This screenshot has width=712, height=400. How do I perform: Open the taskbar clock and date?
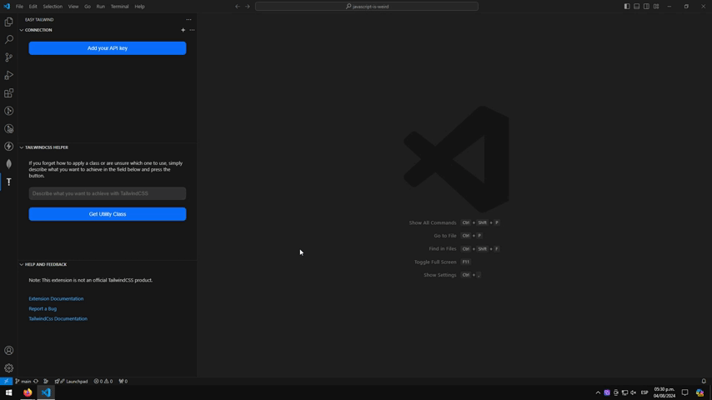point(664,392)
